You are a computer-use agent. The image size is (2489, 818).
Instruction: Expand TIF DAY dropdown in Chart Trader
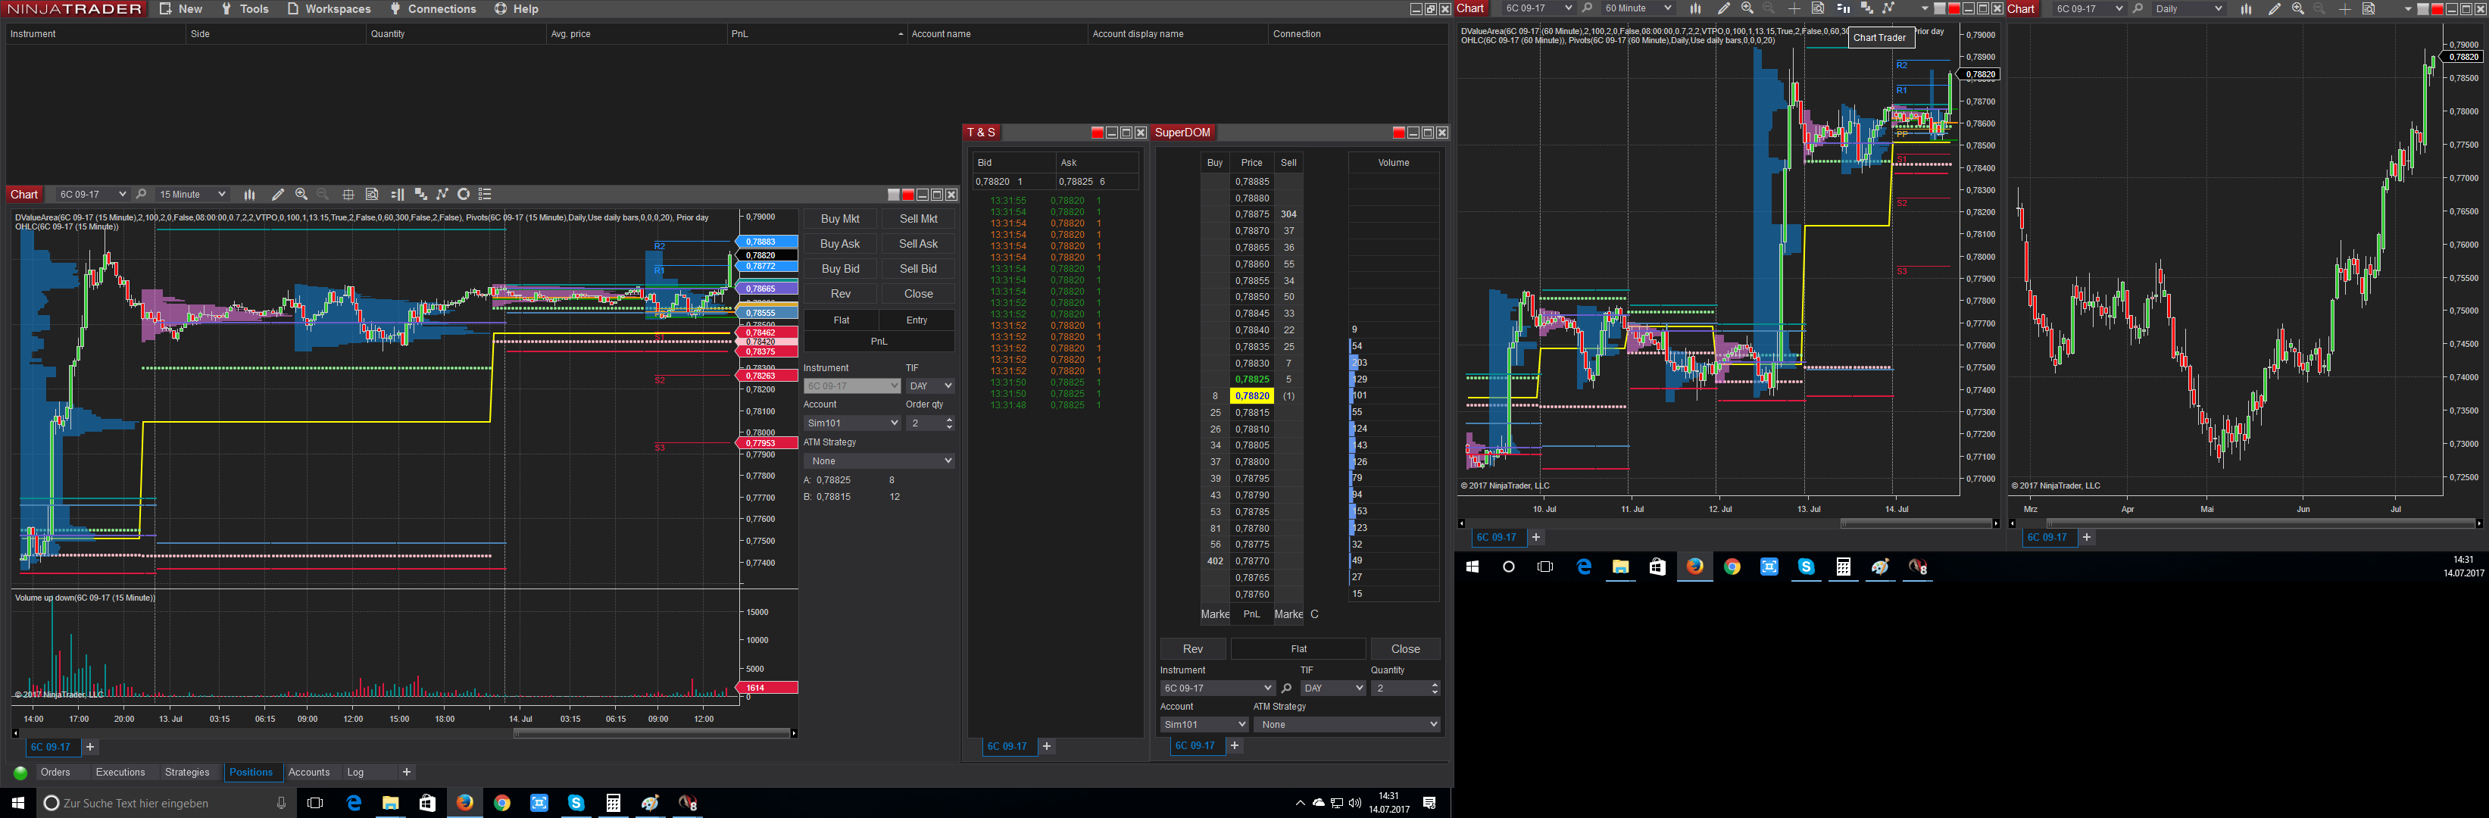[929, 386]
